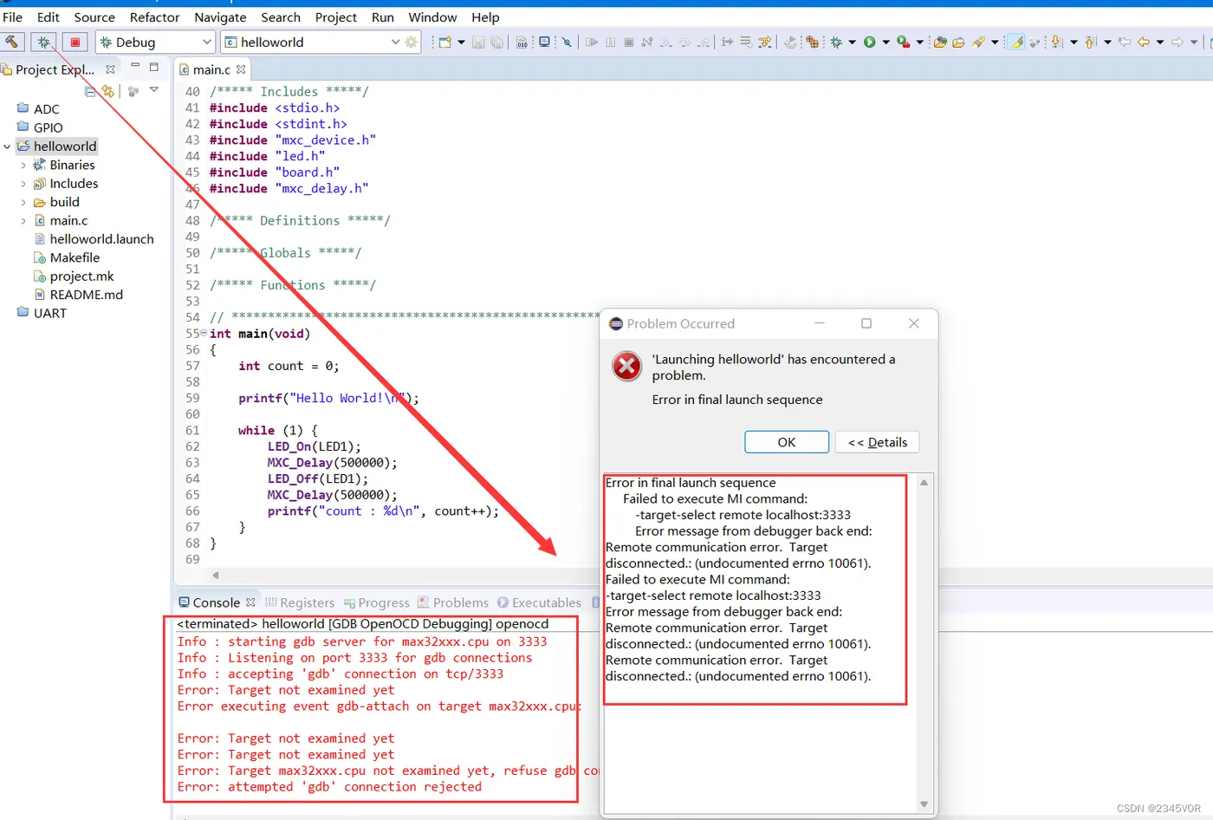Screen dimensions: 1213x820
Task: Open the New wizard dropdown arrow
Action: coord(461,42)
